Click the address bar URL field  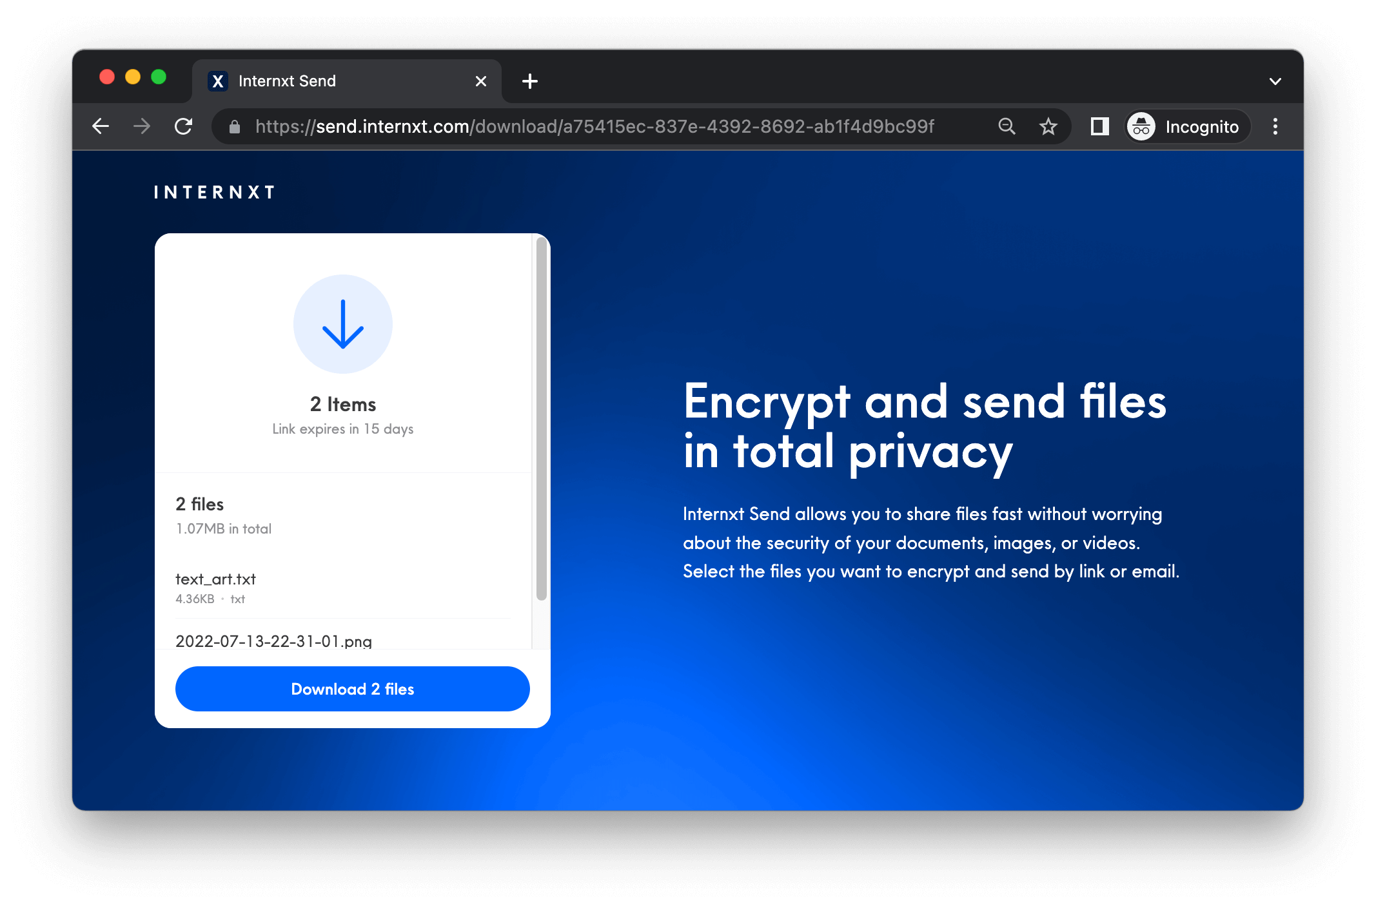click(593, 126)
